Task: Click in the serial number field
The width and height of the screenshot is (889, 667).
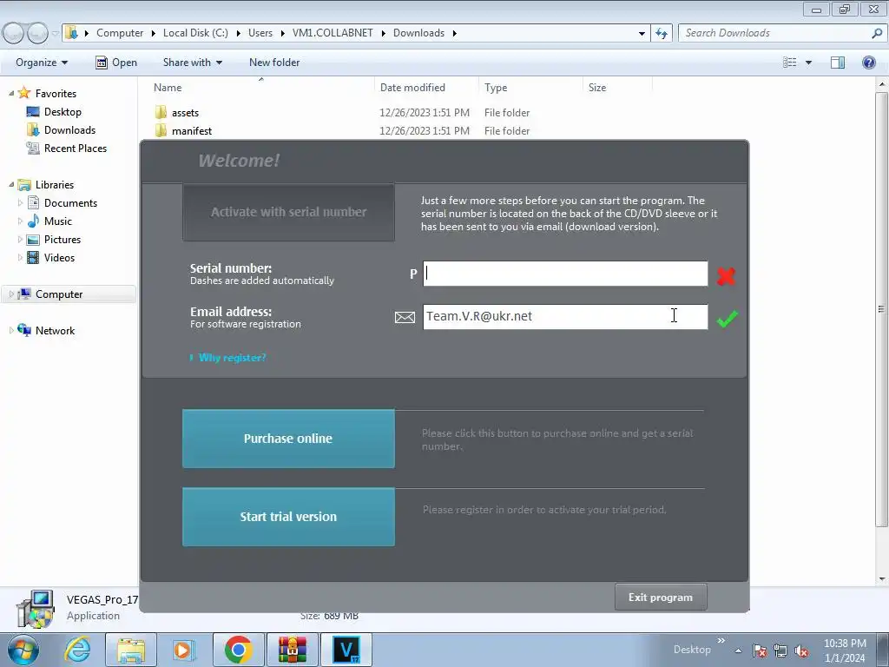Action: point(565,274)
